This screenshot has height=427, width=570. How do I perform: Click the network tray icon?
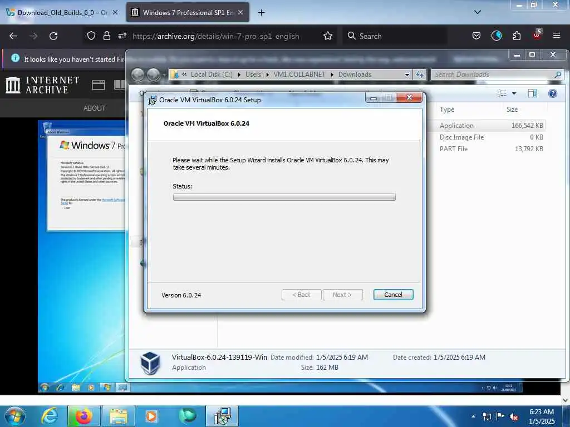pos(487,416)
